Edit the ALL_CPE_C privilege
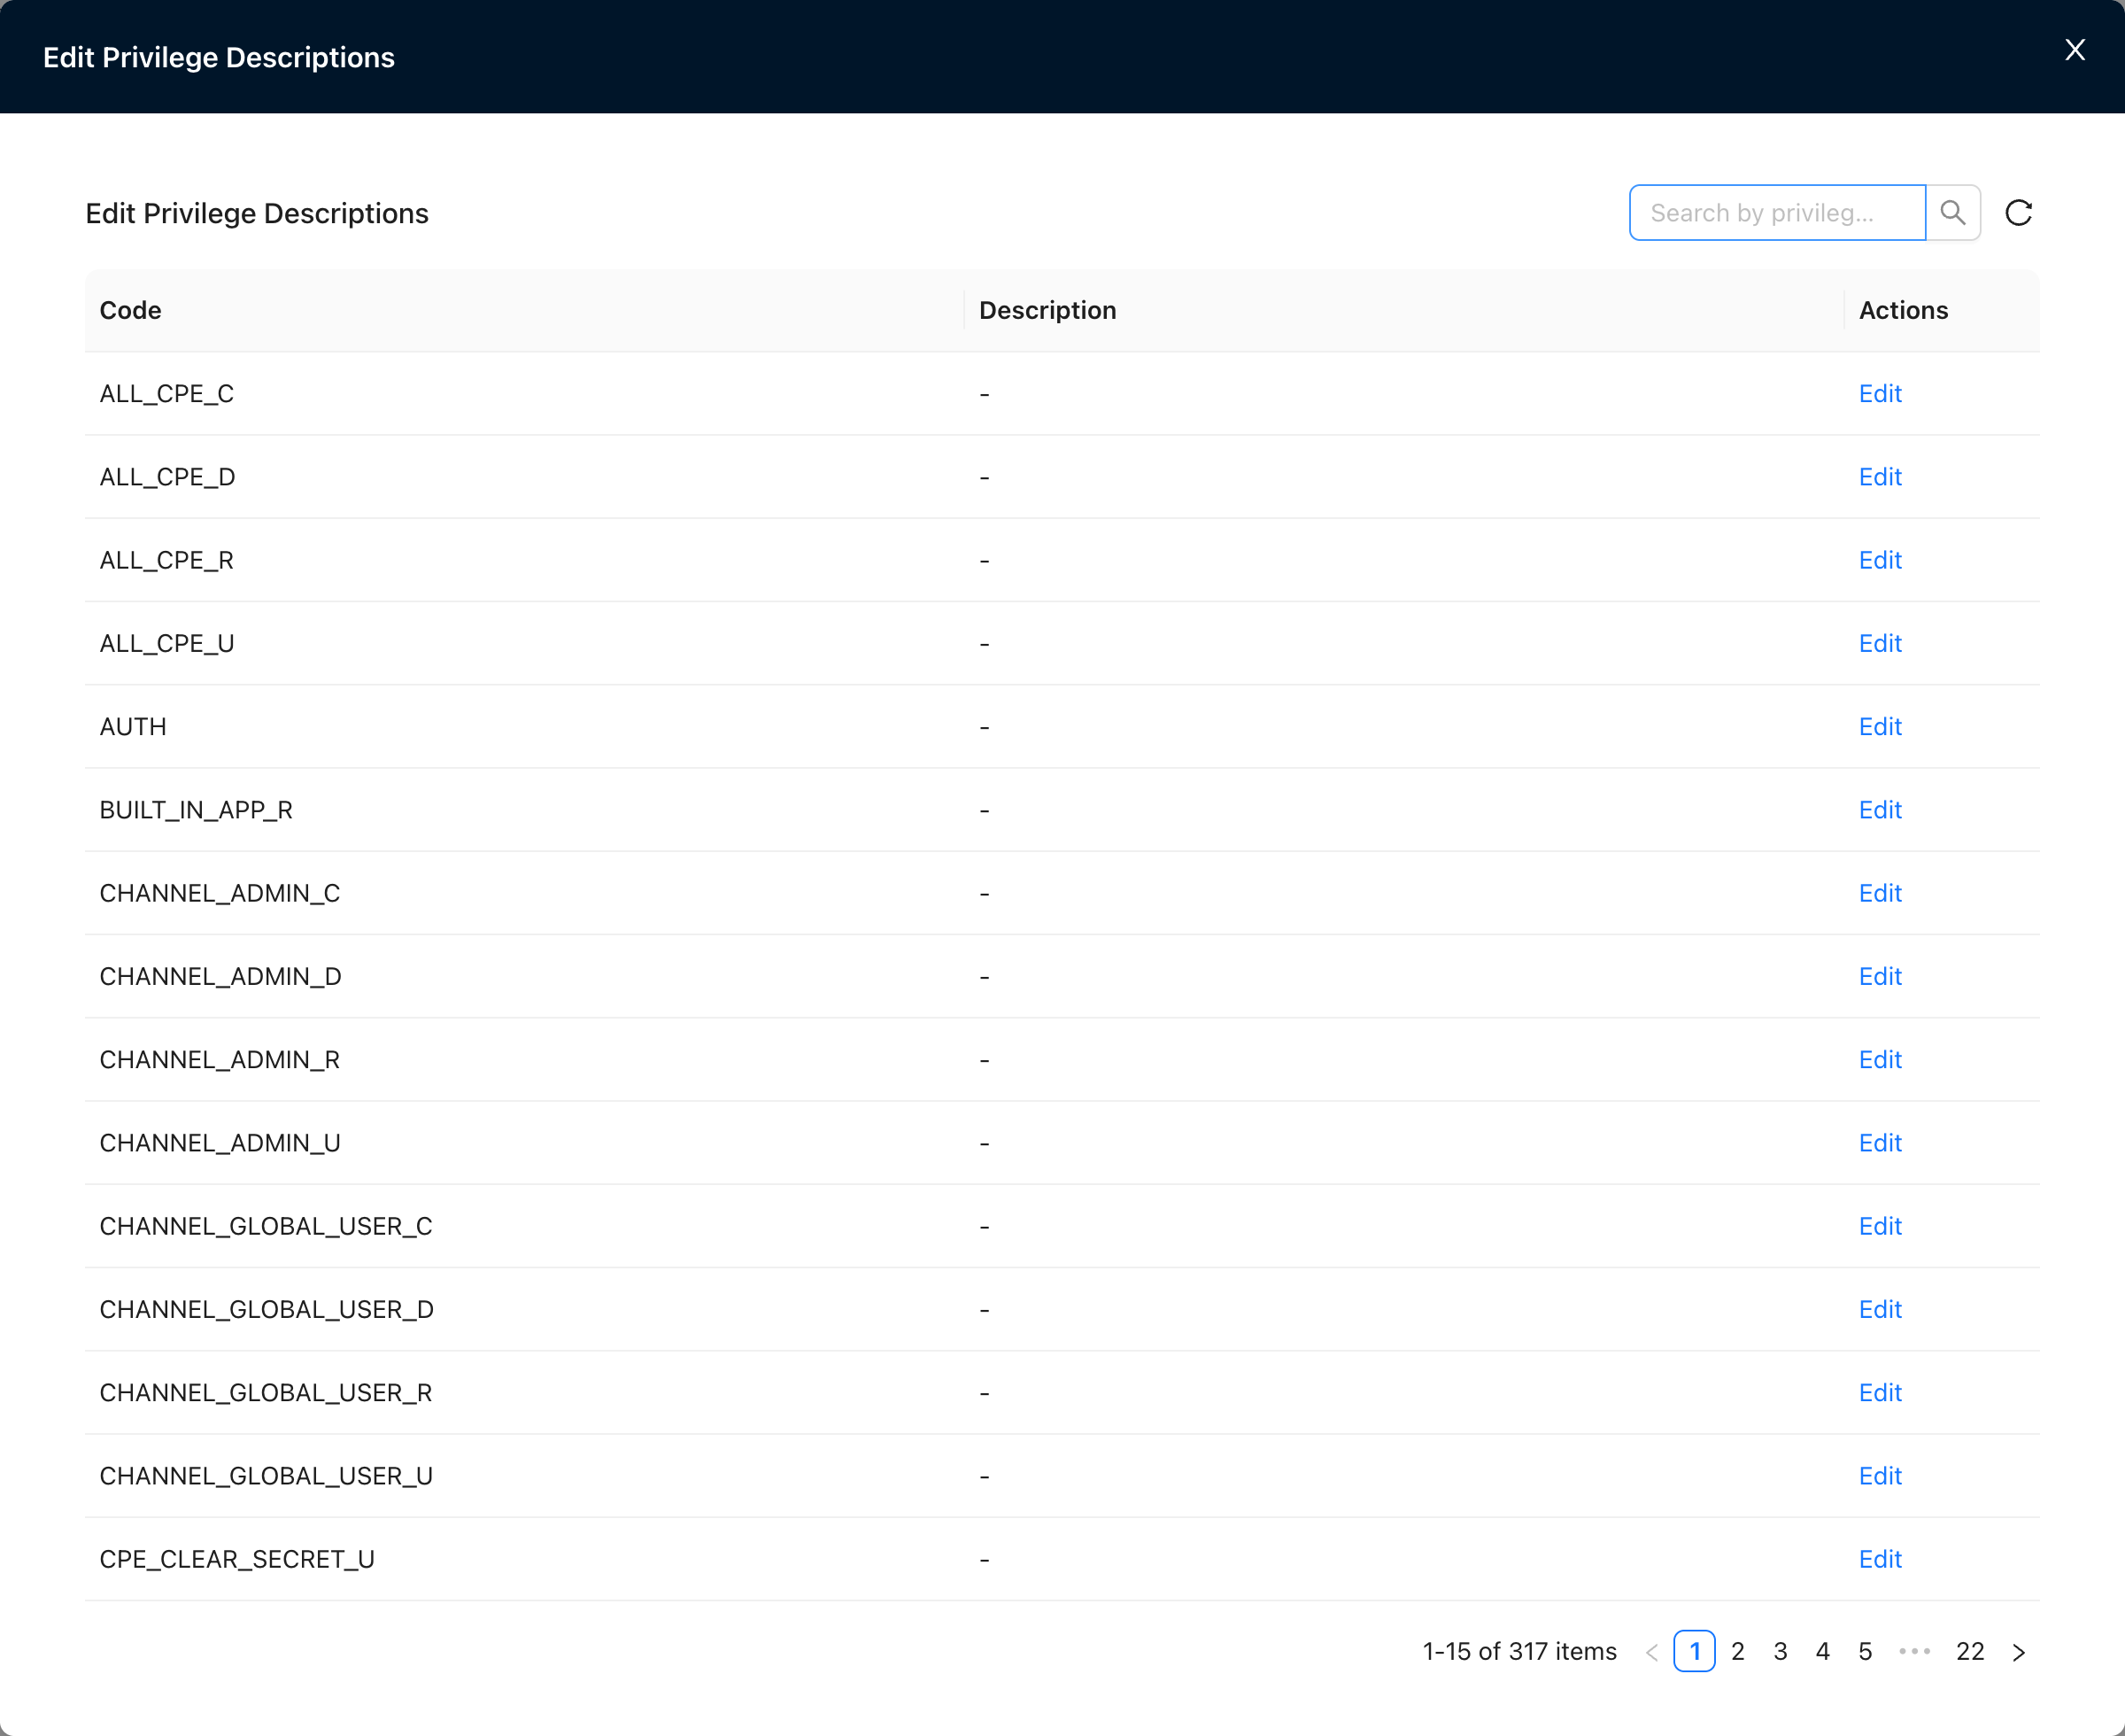Viewport: 2125px width, 1736px height. click(1880, 393)
